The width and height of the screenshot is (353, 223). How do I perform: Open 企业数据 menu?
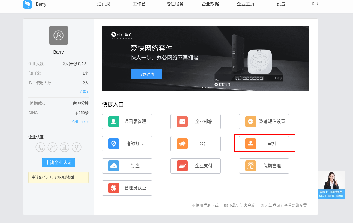point(210,4)
